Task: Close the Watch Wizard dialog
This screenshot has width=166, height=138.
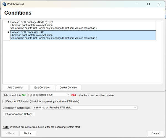Action: click(x=159, y=4)
